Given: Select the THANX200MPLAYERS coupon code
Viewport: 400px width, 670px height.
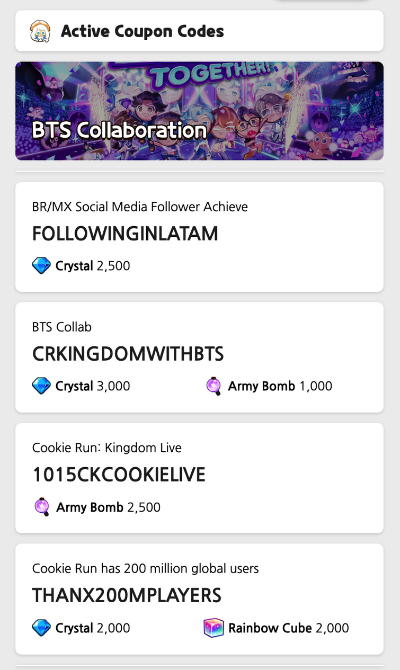Looking at the screenshot, I should pos(127,596).
